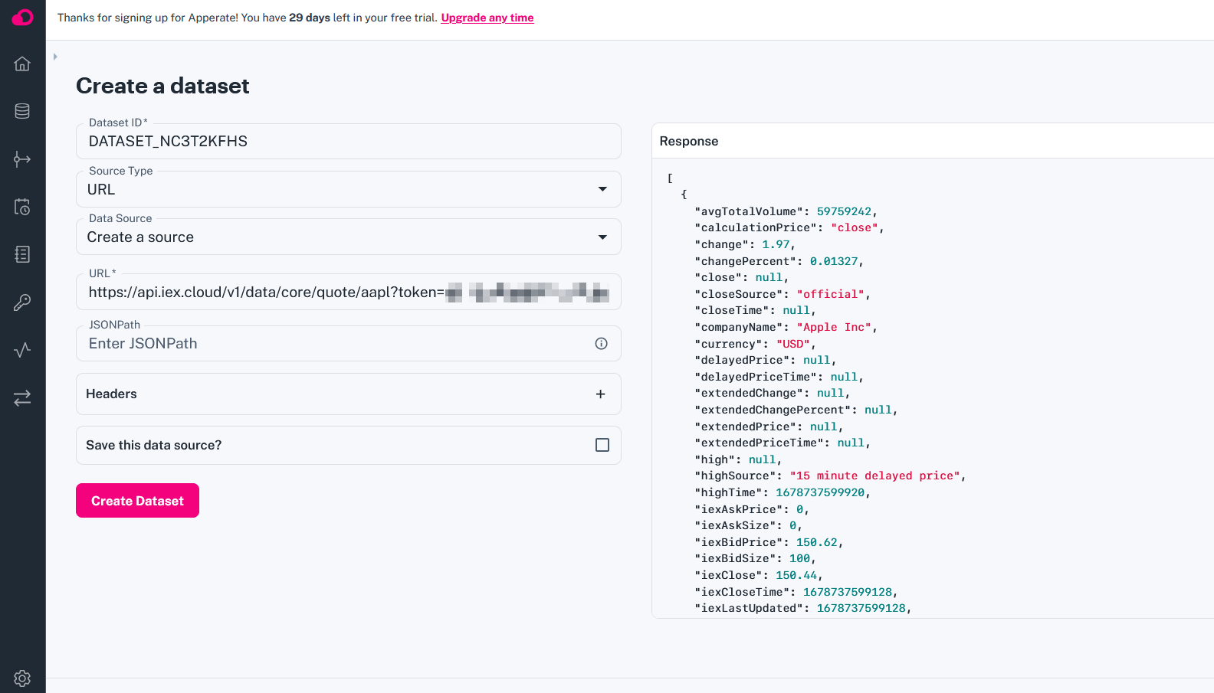Viewport: 1214px width, 693px height.
Task: Follow the Upgrade any time link
Action: click(x=487, y=18)
